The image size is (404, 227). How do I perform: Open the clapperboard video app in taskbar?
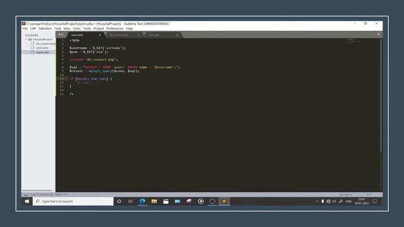click(165, 201)
